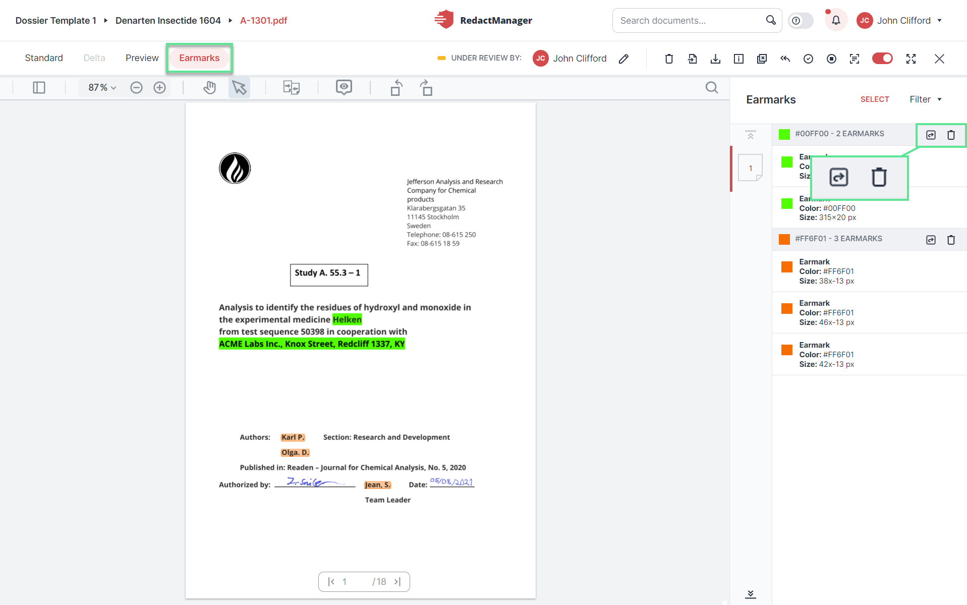
Task: Edit the reviewer with pencil icon
Action: [623, 59]
